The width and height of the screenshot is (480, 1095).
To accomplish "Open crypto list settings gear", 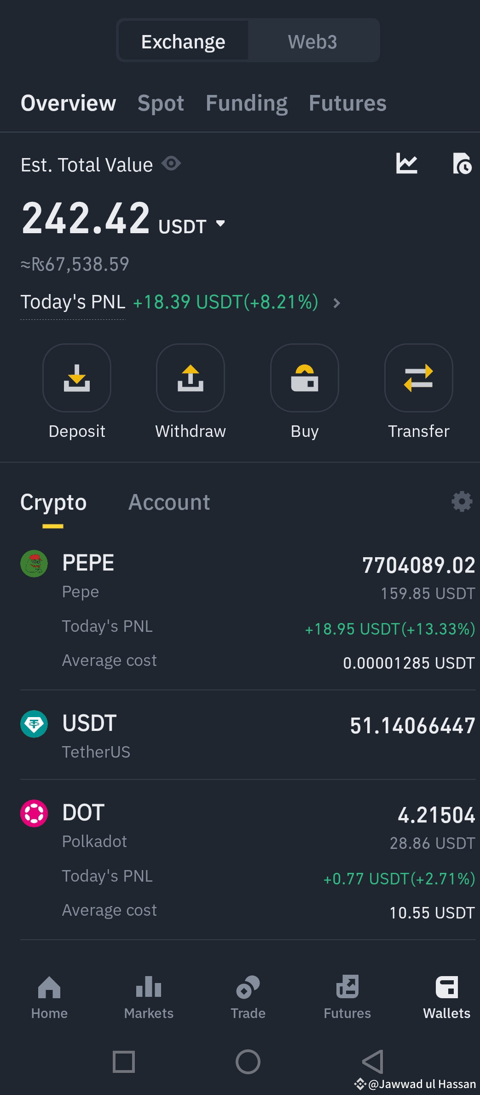I will click(462, 501).
